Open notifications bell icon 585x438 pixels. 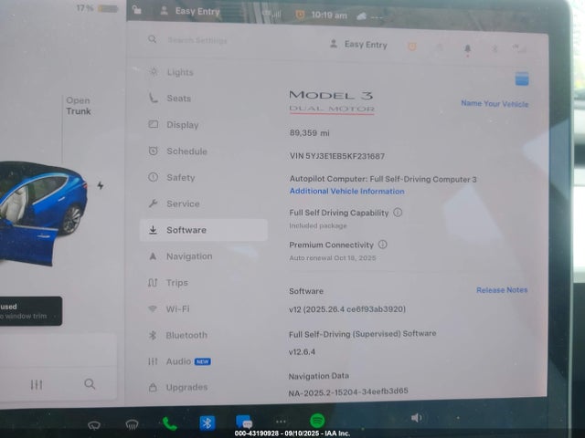tap(467, 48)
